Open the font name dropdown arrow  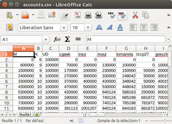click(x=64, y=28)
